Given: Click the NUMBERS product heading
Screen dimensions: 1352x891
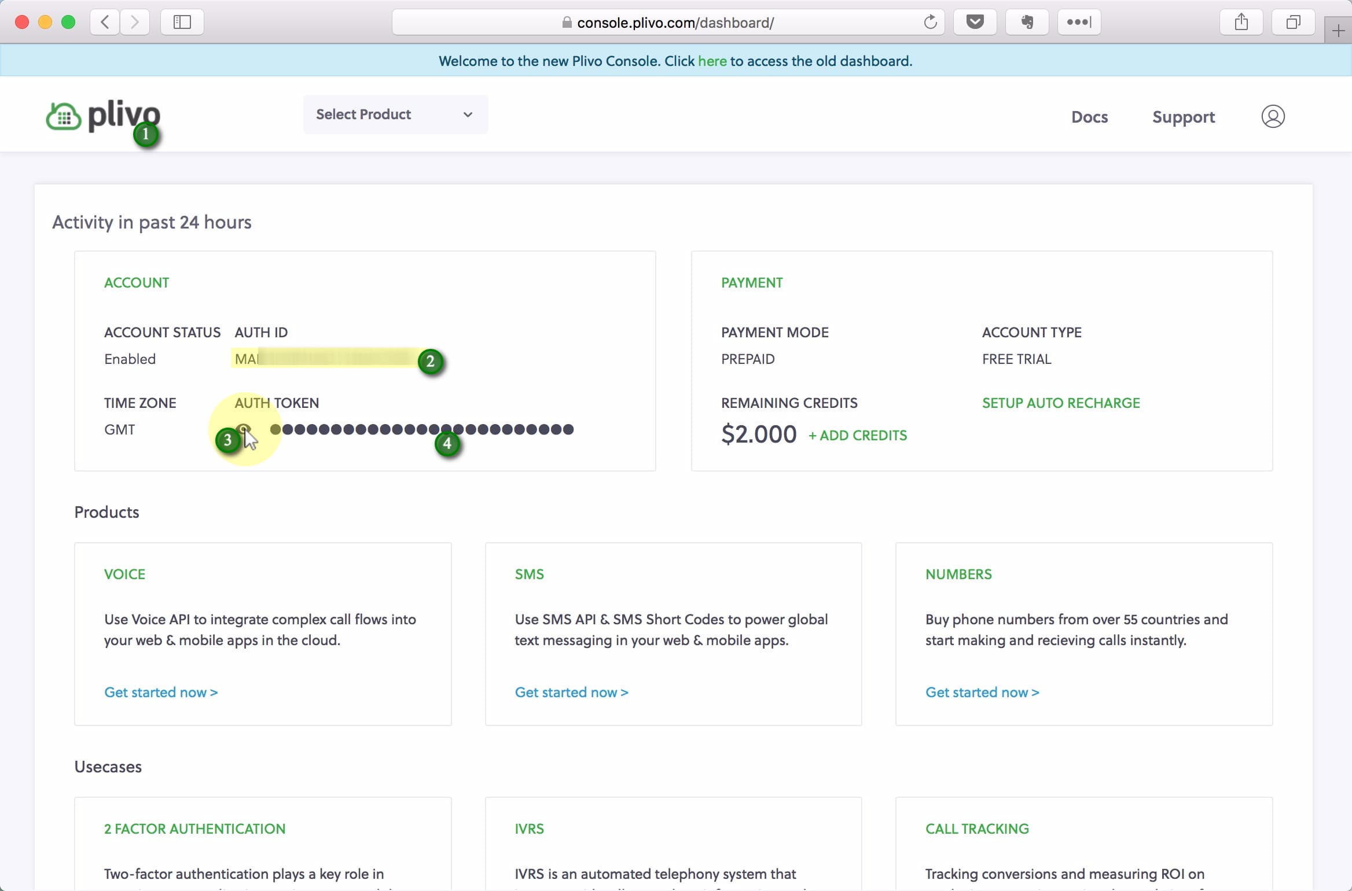Looking at the screenshot, I should coord(958,574).
